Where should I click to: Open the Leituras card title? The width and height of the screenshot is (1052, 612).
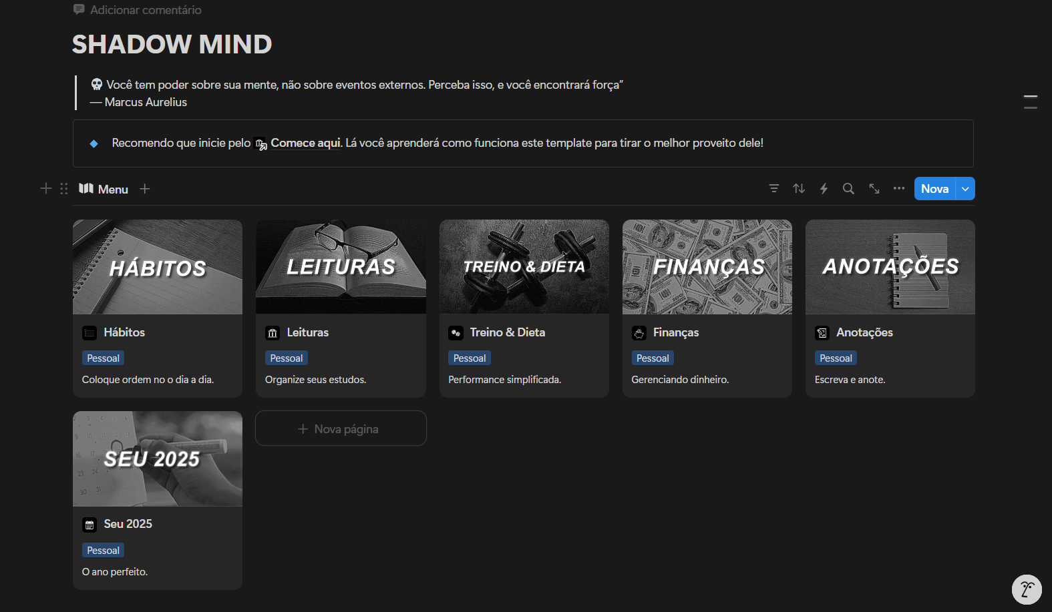tap(307, 332)
